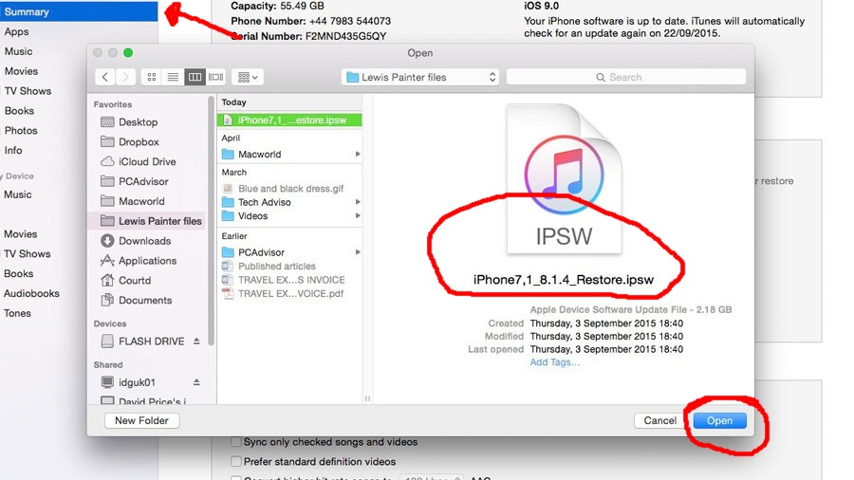Open iCloud Drive in sidebar
The height and width of the screenshot is (480, 854).
coord(147,161)
